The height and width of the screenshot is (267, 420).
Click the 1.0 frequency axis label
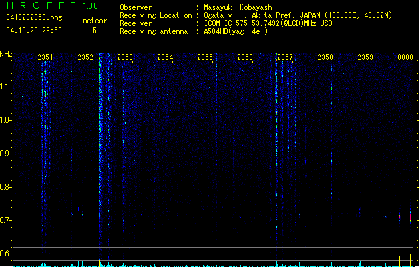pos(5,120)
